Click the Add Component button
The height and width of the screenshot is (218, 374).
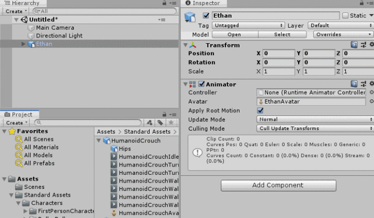[x=277, y=185]
